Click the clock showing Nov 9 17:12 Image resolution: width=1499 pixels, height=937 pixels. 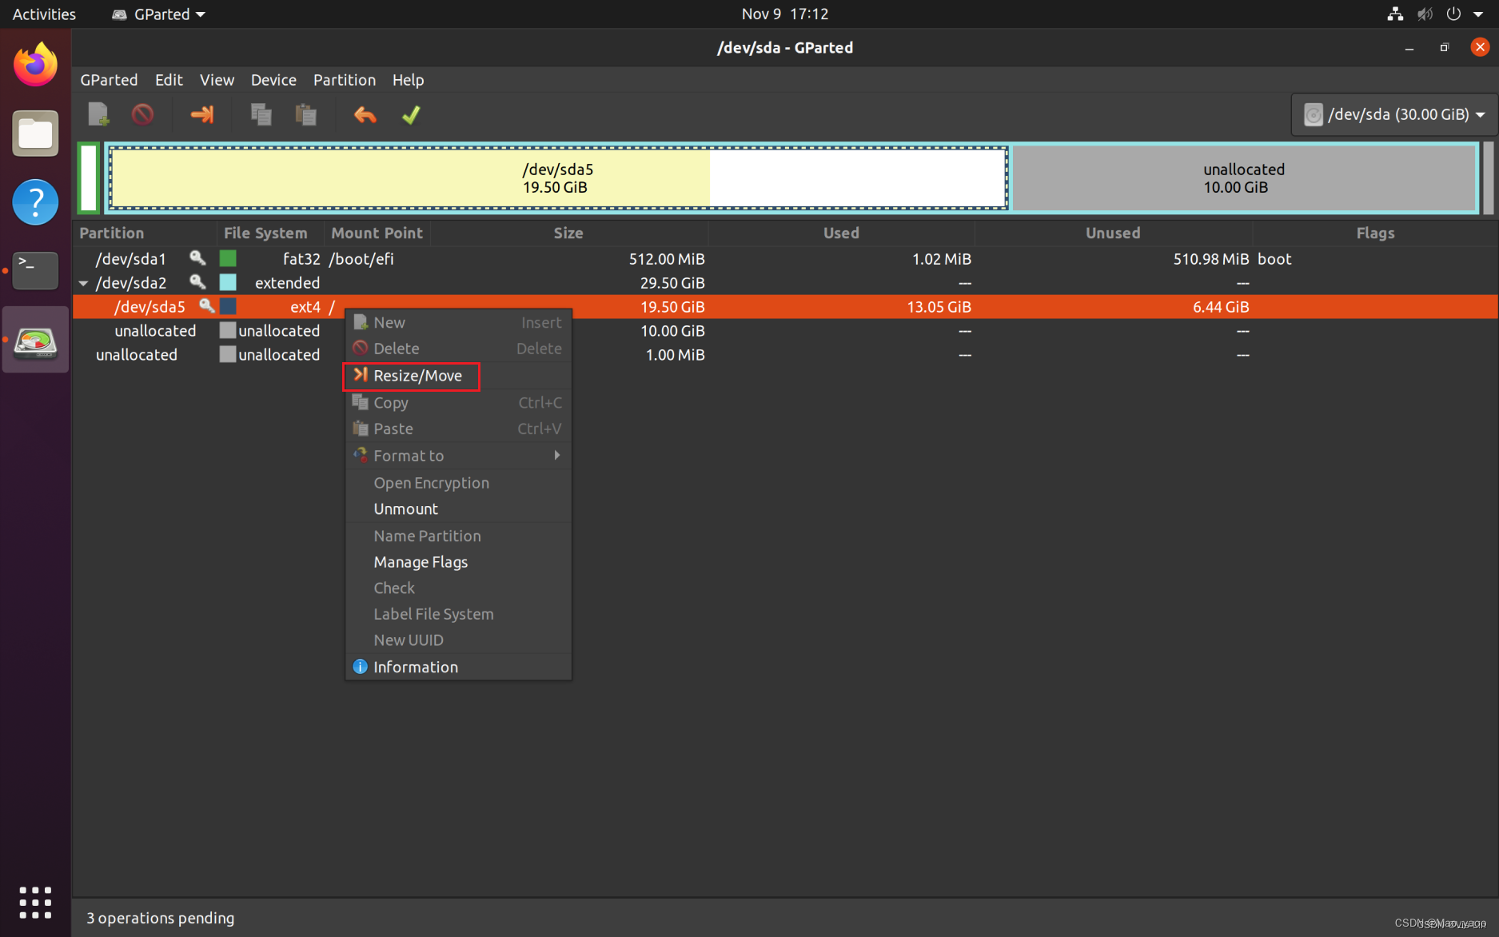pyautogui.click(x=784, y=14)
